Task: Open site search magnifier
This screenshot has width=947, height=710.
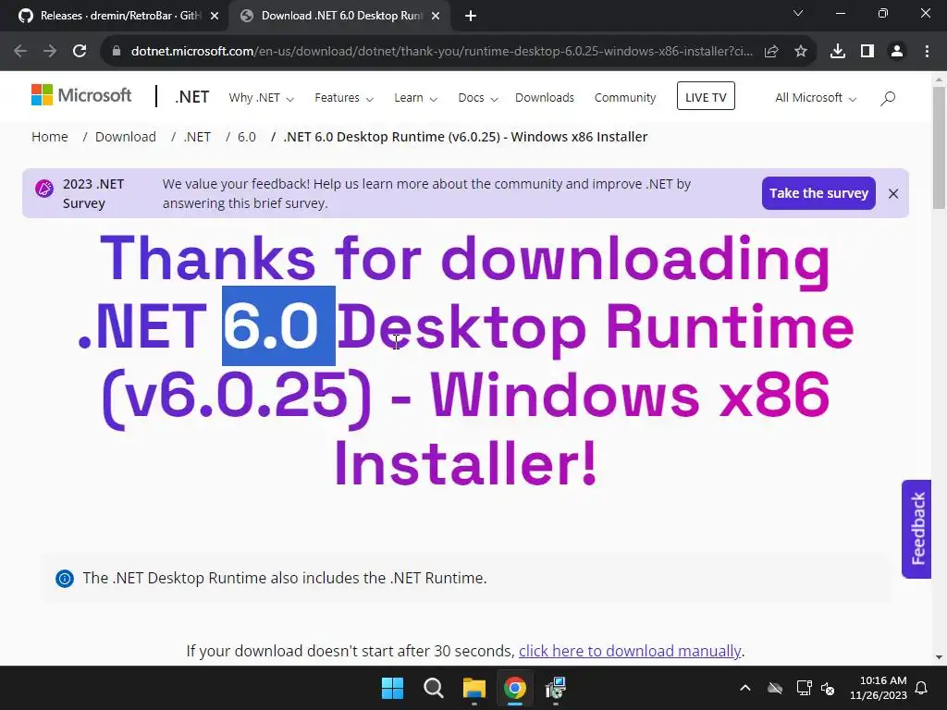Action: click(x=888, y=98)
